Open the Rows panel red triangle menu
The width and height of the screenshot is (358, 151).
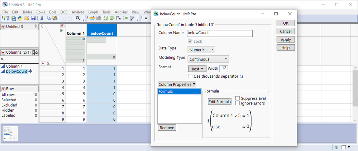pos(3,89)
